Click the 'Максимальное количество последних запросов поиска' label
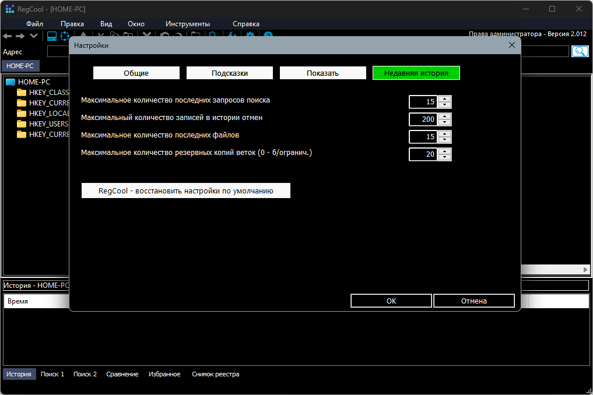 click(176, 100)
